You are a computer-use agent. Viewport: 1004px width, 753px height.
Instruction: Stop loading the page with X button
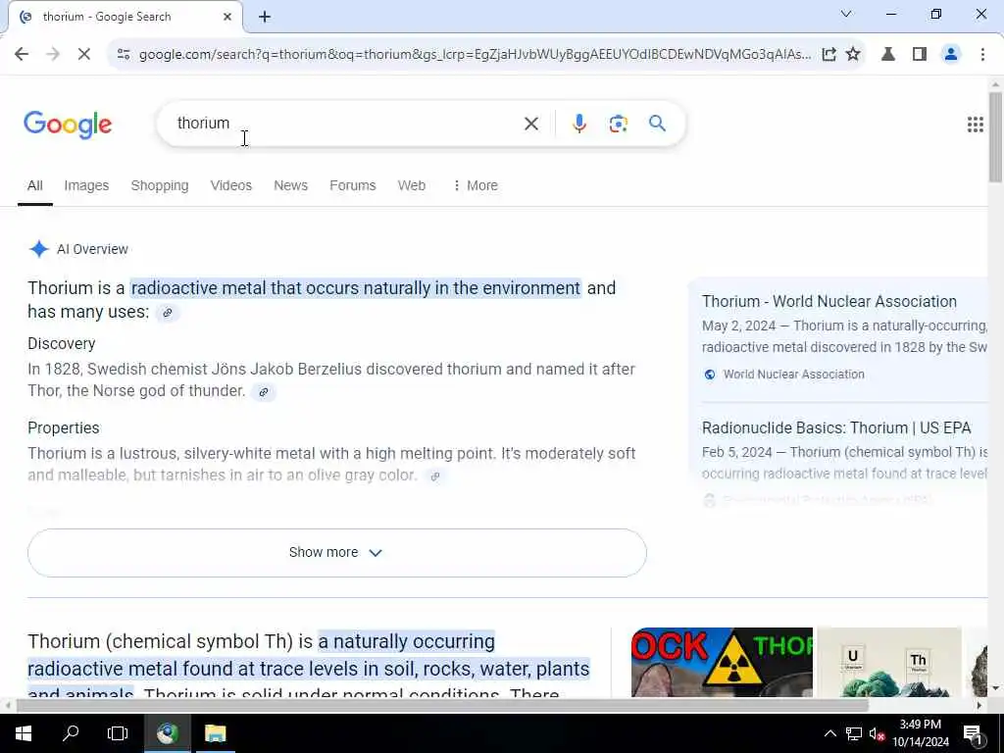(84, 55)
